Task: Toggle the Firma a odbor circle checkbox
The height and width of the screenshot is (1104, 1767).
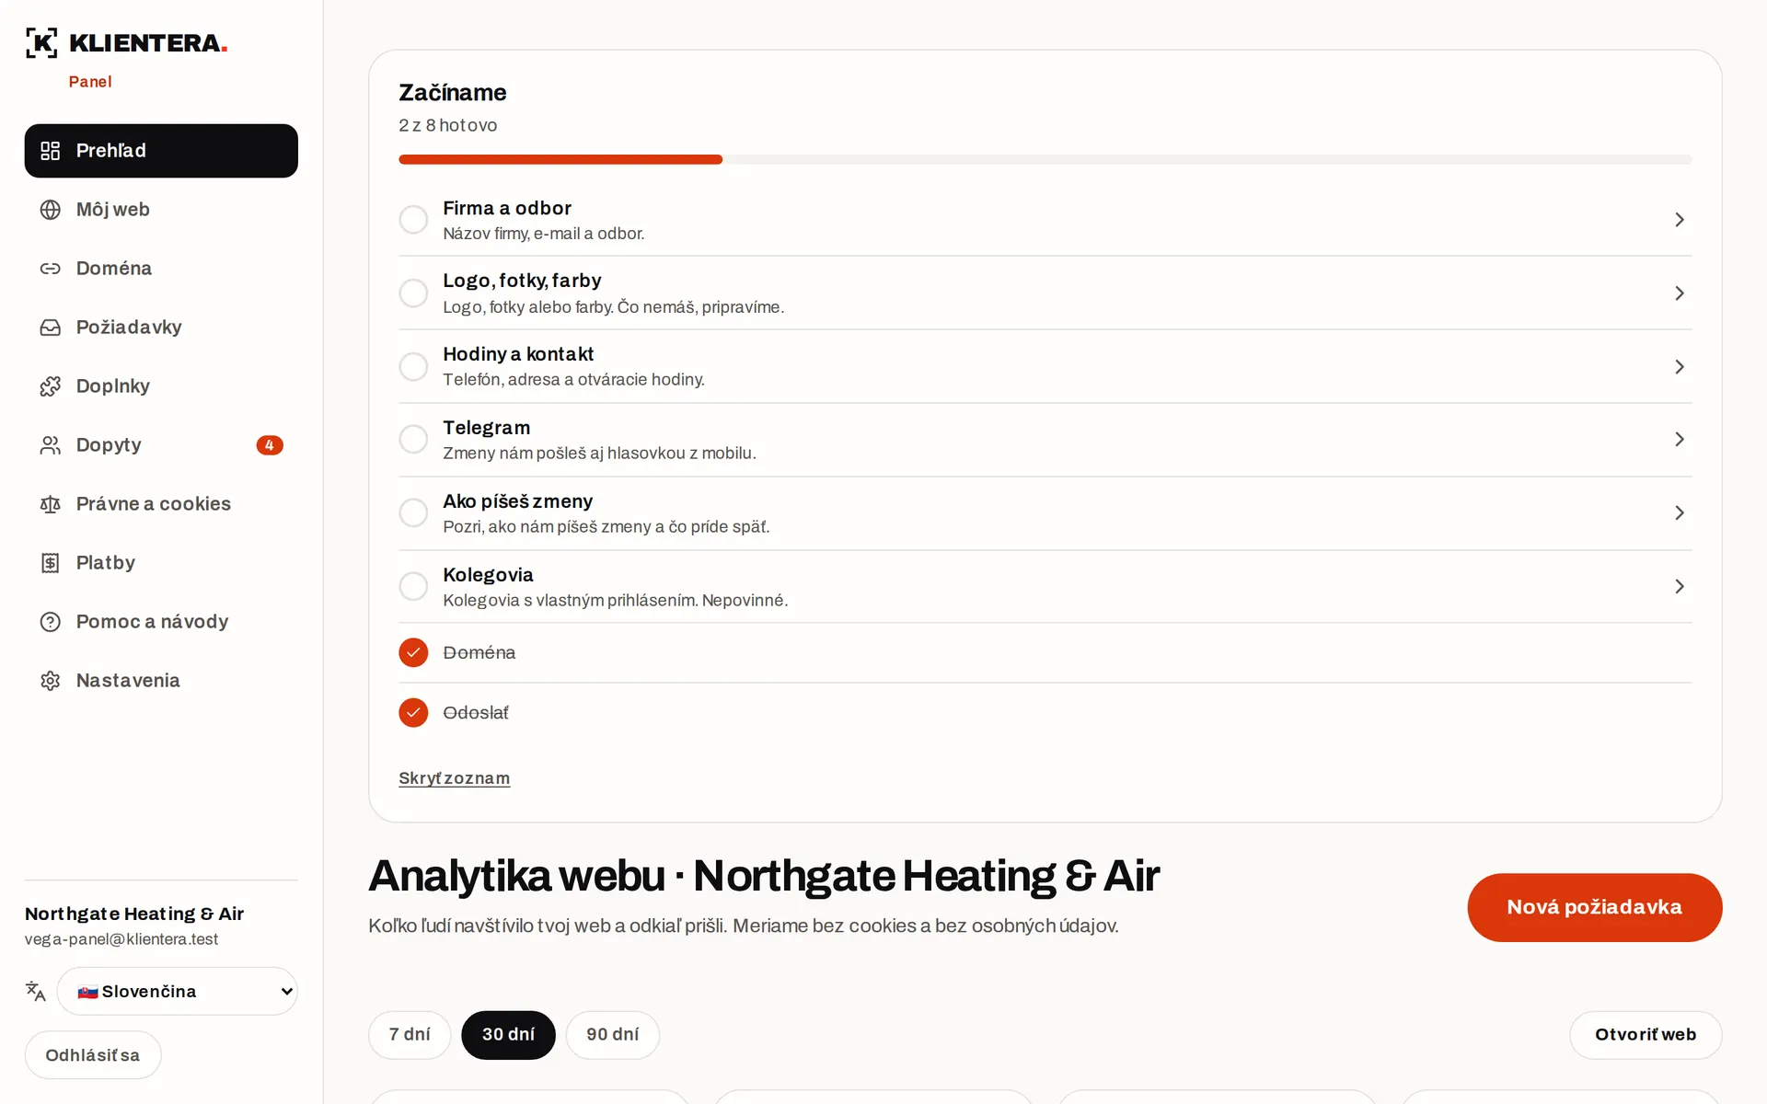Action: click(x=413, y=220)
